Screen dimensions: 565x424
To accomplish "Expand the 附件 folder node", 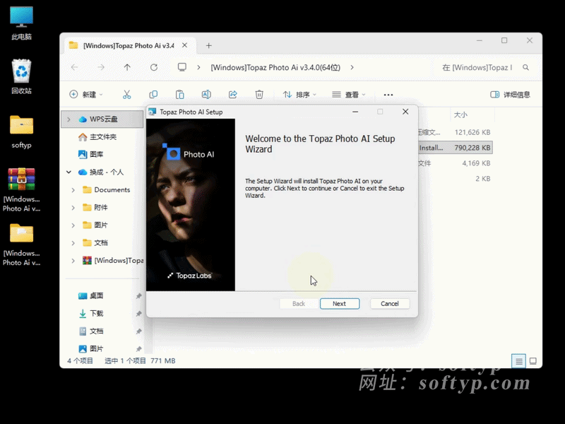I will tap(73, 207).
